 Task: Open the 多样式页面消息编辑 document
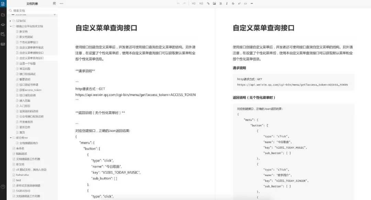(x=28, y=186)
